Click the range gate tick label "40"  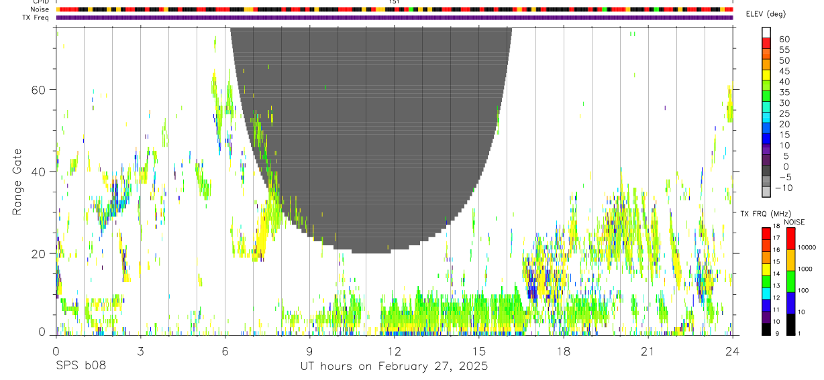(39, 172)
